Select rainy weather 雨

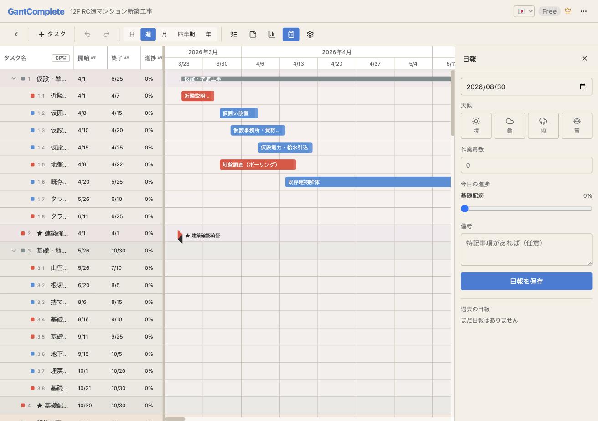[543, 125]
